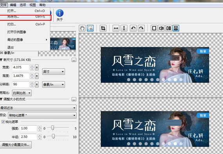Click the top preview image pane
223x154 pixels.
pyautogui.click(x=155, y=65)
